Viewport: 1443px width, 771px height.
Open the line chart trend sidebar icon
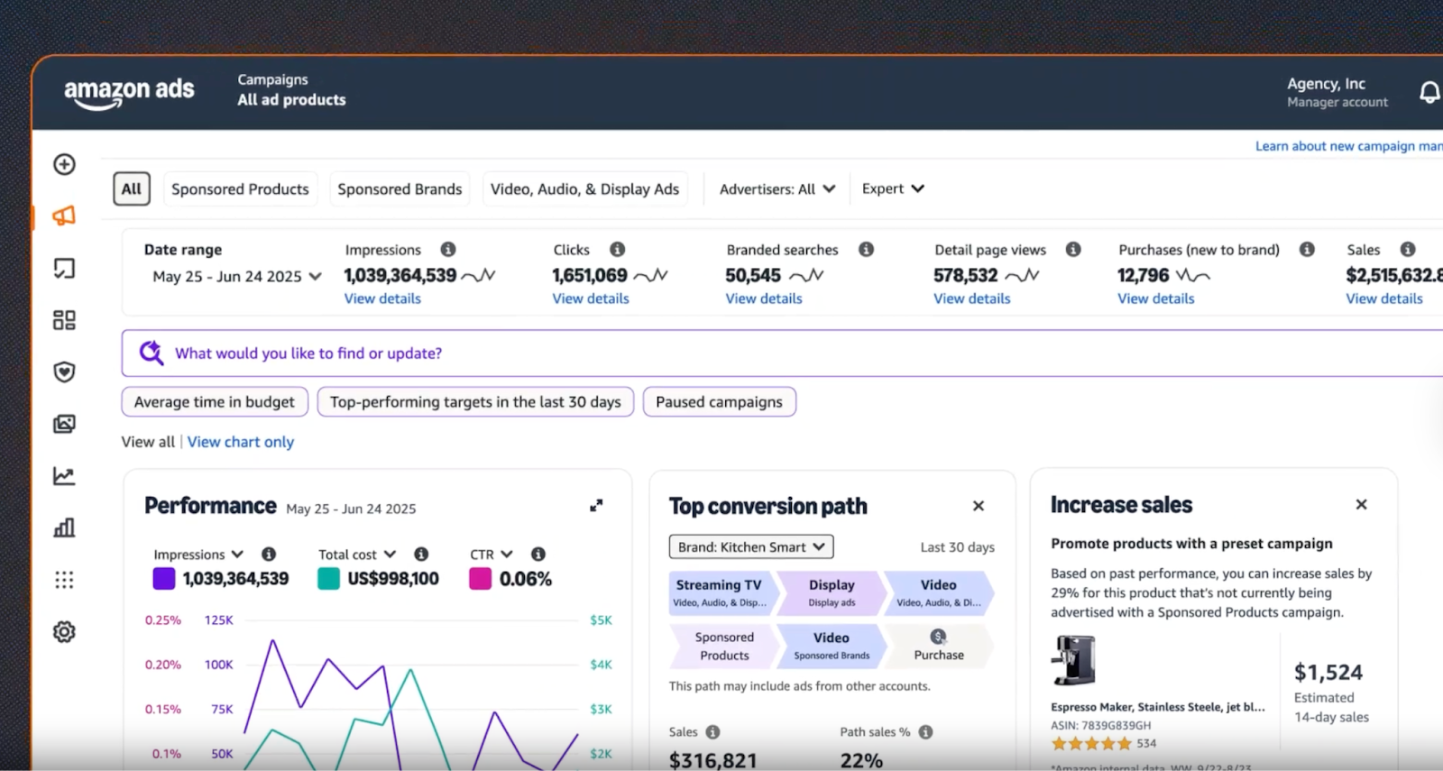tap(64, 476)
